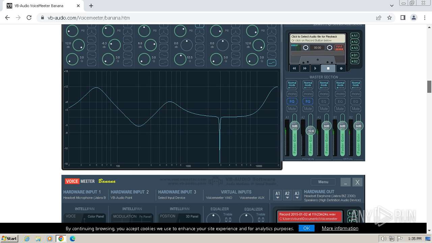This screenshot has width=432, height=243.
Task: Select low-pass filter shape for first EQ band
Action: click(x=92, y=39)
